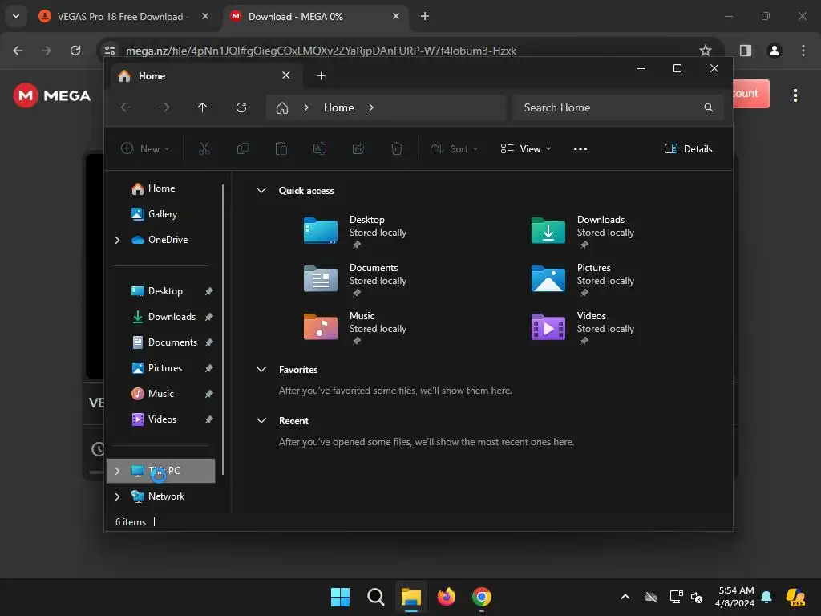Reload the MEGA page in Chrome
The width and height of the screenshot is (821, 616).
[75, 51]
